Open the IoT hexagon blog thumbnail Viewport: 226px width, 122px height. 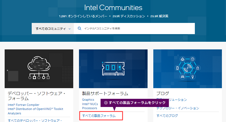point(187,69)
